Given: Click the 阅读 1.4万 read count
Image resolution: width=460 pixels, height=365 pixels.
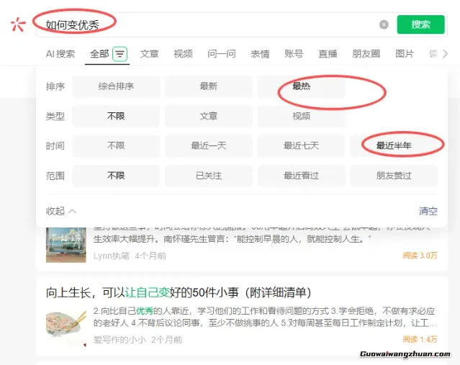Looking at the screenshot, I should coord(420,340).
